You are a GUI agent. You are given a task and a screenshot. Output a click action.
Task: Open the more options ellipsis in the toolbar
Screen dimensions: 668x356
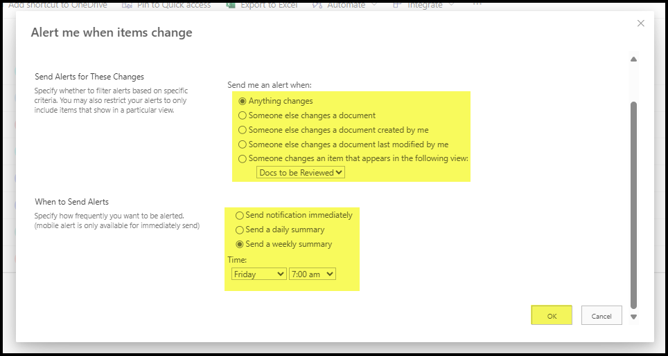pos(477,4)
